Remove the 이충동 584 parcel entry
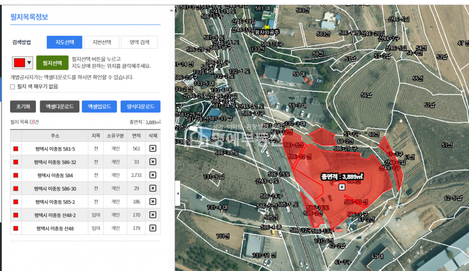Viewport: 469px width, 271px height. point(153,175)
